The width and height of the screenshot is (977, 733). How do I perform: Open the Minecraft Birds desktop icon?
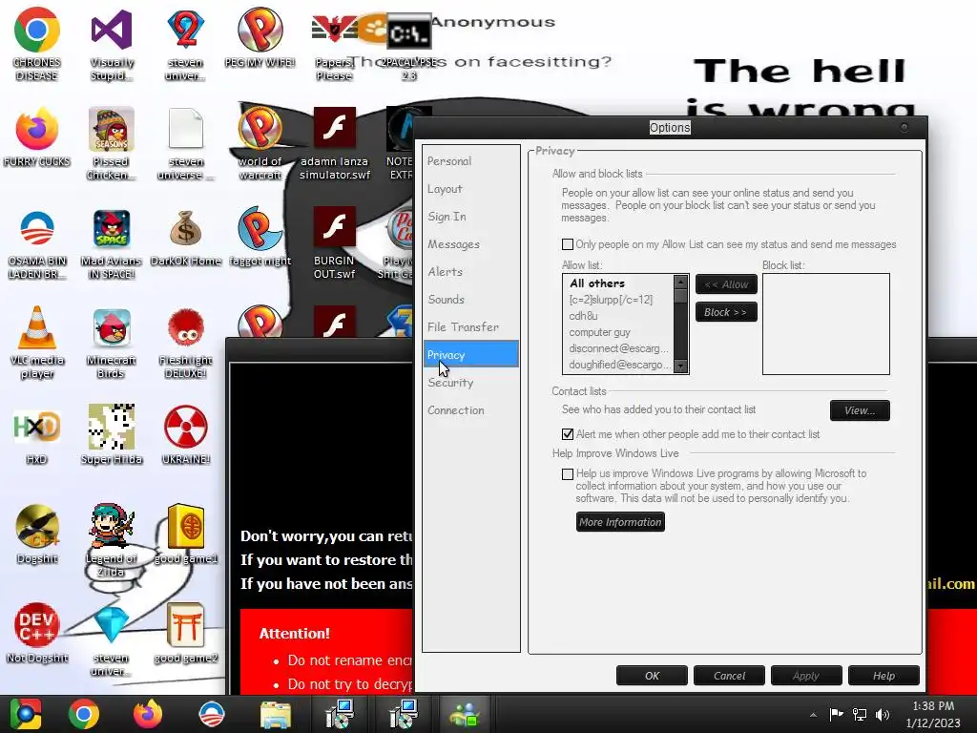(x=112, y=342)
